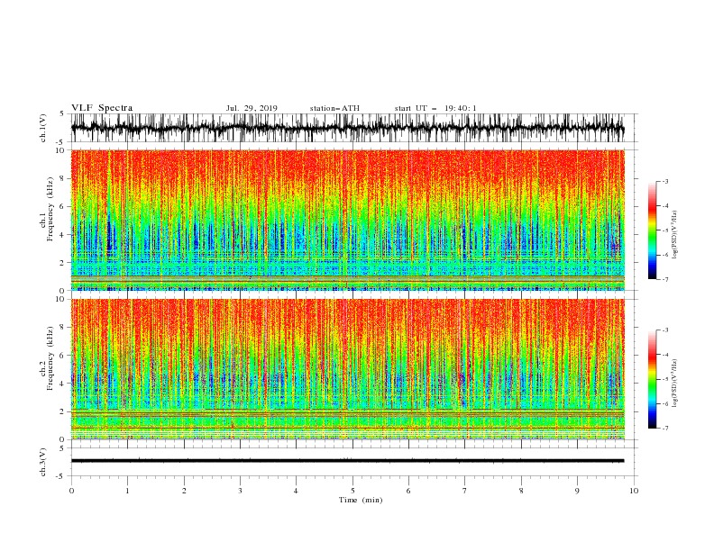Click the "-7" value on the ch.2 colorbar
The width and height of the screenshot is (714, 551).
pos(664,428)
